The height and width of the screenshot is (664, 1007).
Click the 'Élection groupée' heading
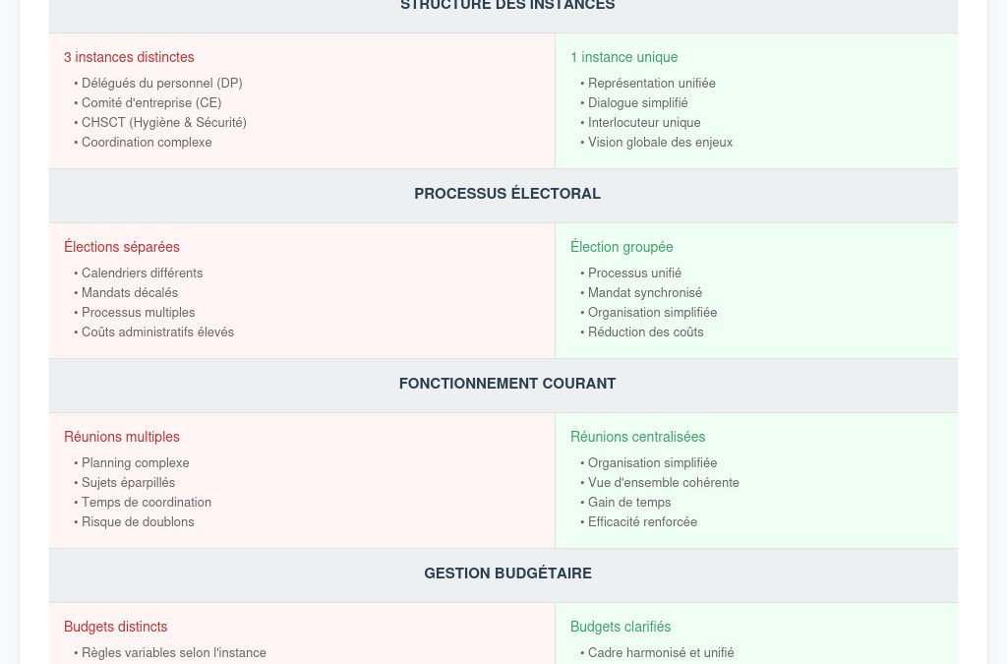point(622,247)
